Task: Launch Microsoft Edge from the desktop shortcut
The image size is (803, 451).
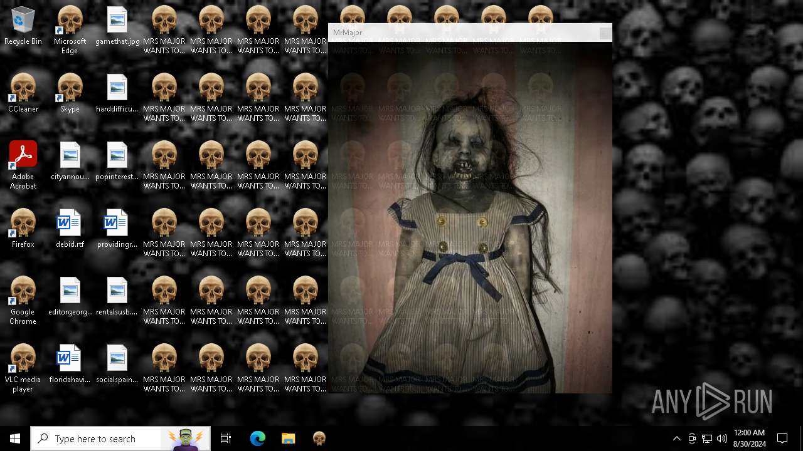Action: tap(70, 31)
